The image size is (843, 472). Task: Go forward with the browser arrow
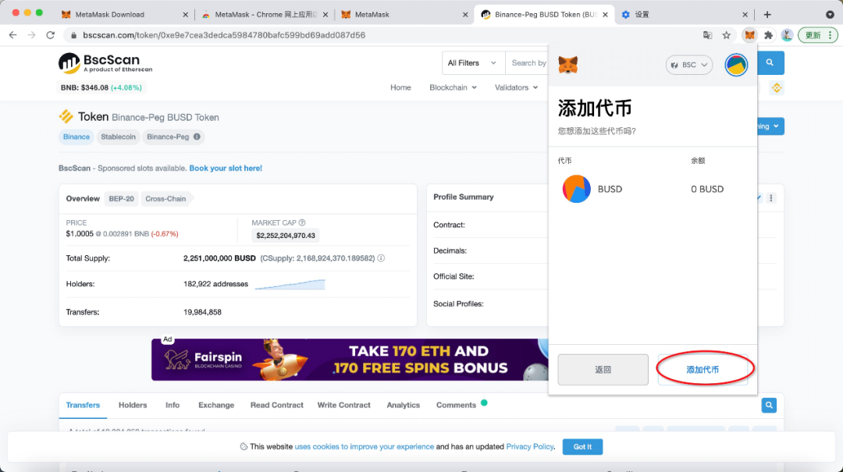(32, 35)
